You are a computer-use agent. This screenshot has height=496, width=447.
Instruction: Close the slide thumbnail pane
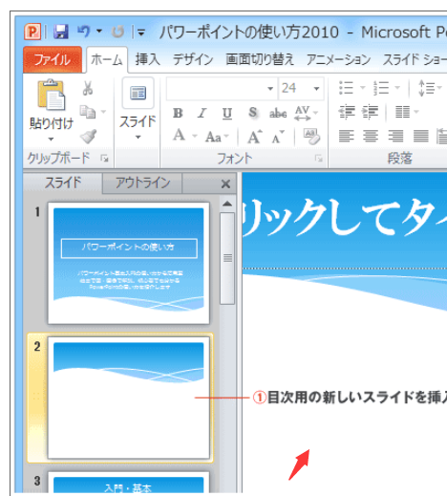[x=225, y=183]
